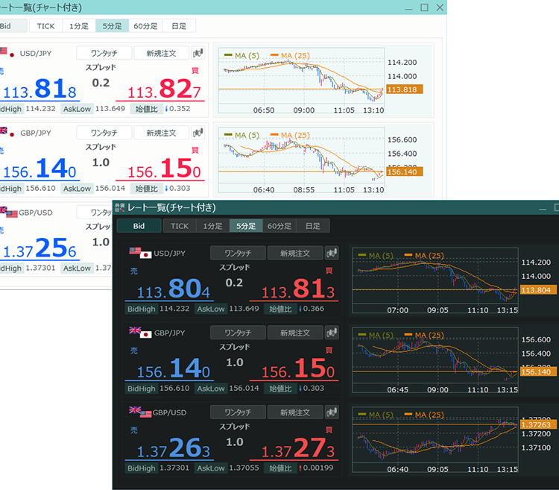Screen dimensions: 559x490
Task: Click candlestick chart icon for USD/JPY in light window
Action: [198, 53]
